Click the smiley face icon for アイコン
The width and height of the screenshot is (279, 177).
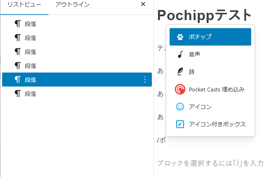[x=180, y=107]
